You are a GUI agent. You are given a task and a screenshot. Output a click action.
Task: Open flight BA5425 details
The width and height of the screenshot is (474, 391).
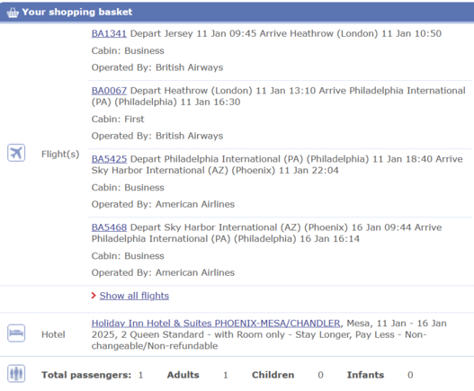coord(109,159)
